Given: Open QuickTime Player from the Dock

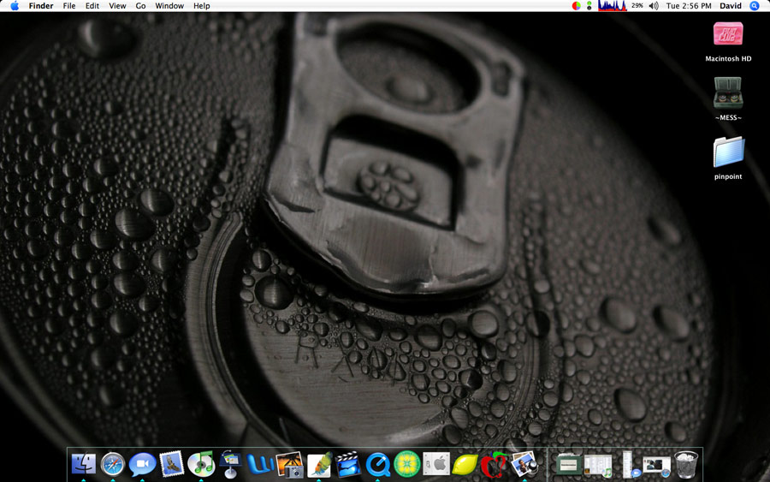Looking at the screenshot, I should point(377,465).
